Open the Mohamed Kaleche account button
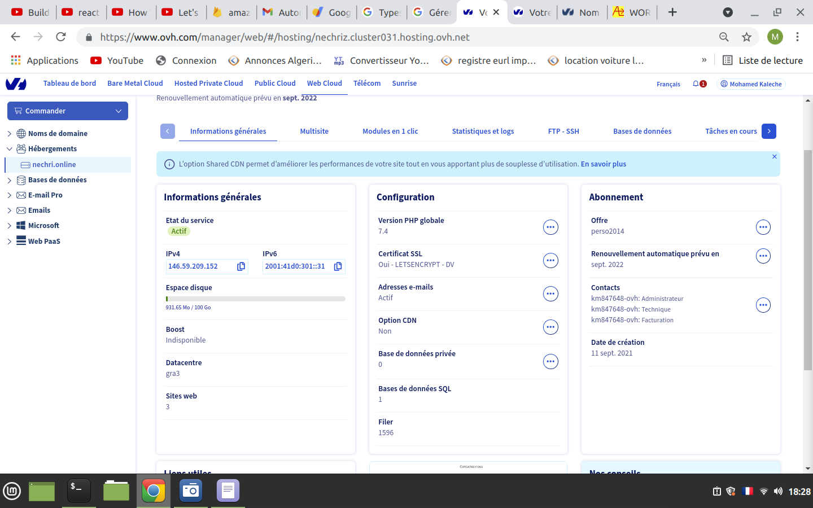813x508 pixels. point(751,84)
